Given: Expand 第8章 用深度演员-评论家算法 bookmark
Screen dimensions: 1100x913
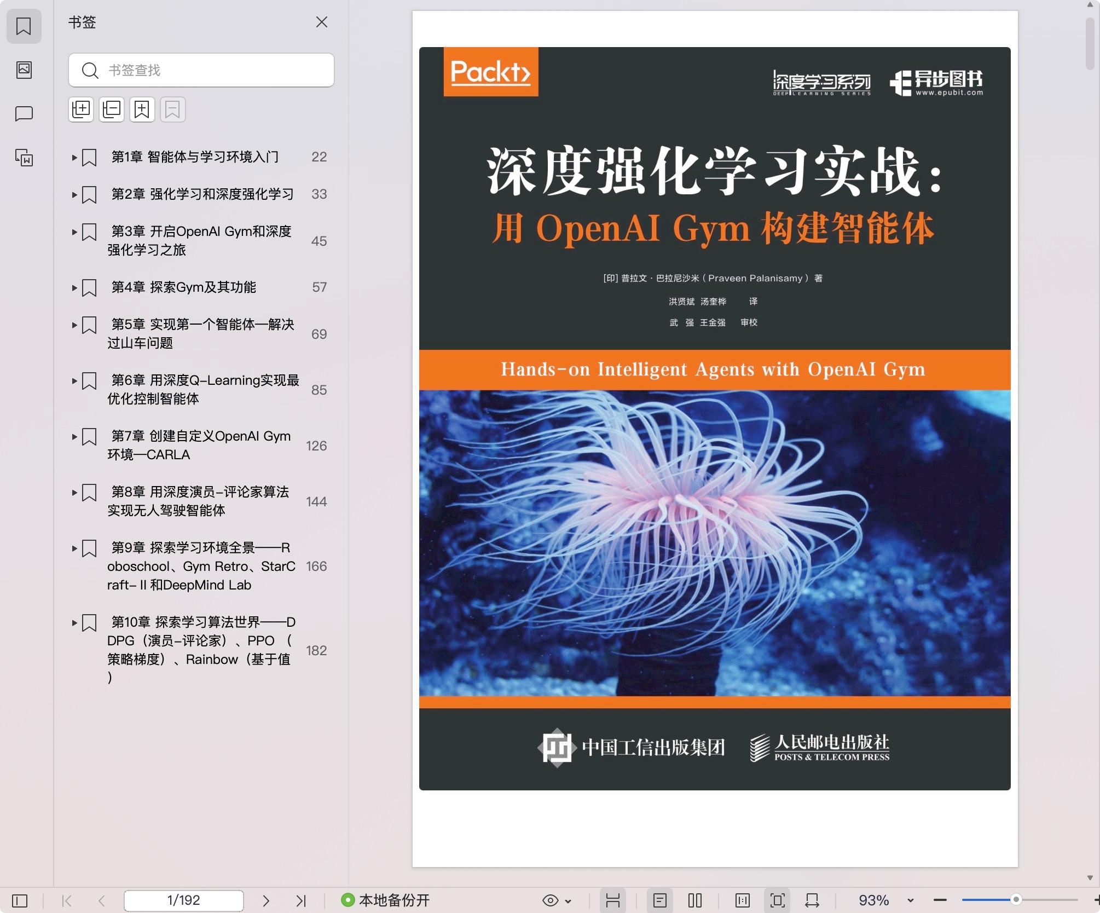Looking at the screenshot, I should point(74,493).
